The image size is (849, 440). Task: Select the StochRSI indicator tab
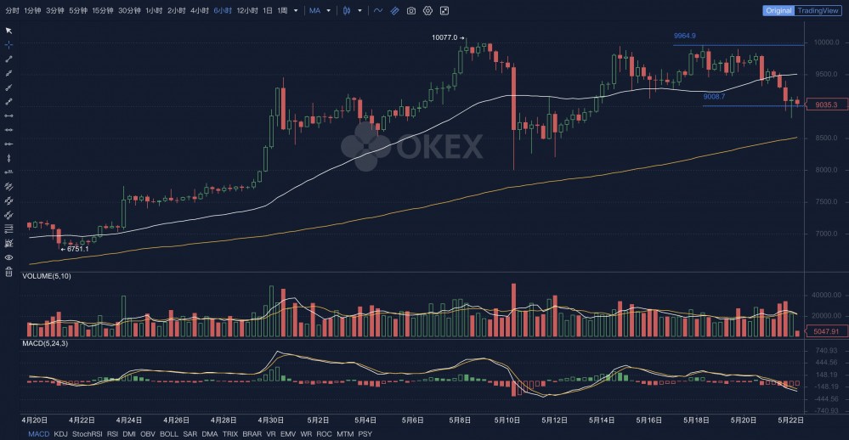[x=88, y=434]
